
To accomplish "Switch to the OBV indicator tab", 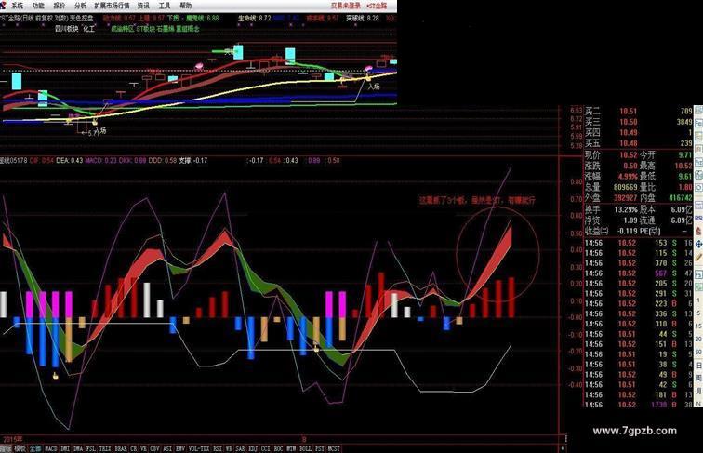I will 154,448.
